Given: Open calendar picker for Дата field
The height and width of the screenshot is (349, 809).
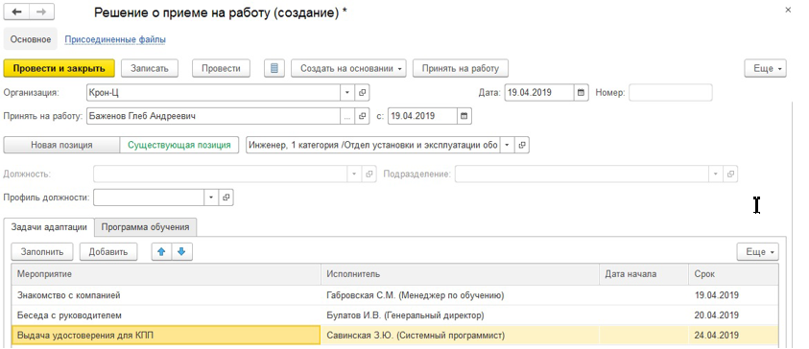Looking at the screenshot, I should point(581,93).
